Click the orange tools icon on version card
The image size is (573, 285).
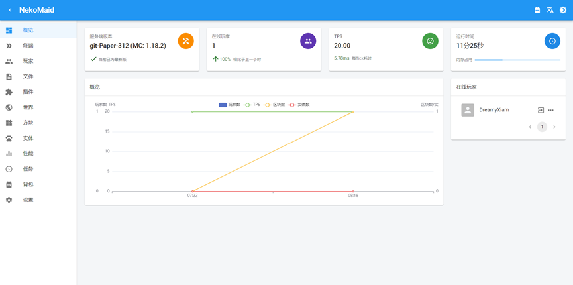(185, 41)
